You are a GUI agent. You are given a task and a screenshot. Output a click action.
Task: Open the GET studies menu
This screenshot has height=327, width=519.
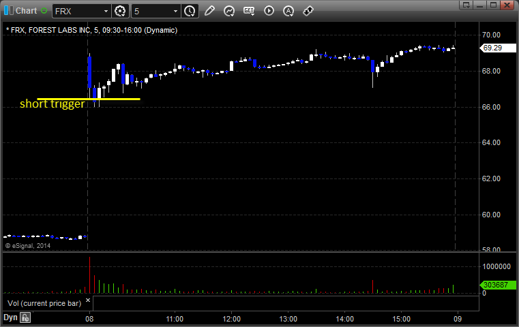pos(249,11)
